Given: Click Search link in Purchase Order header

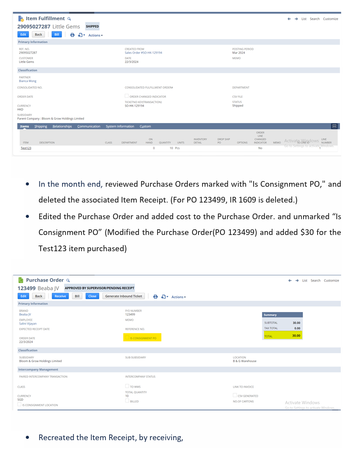Looking at the screenshot, I should tap(315, 281).
